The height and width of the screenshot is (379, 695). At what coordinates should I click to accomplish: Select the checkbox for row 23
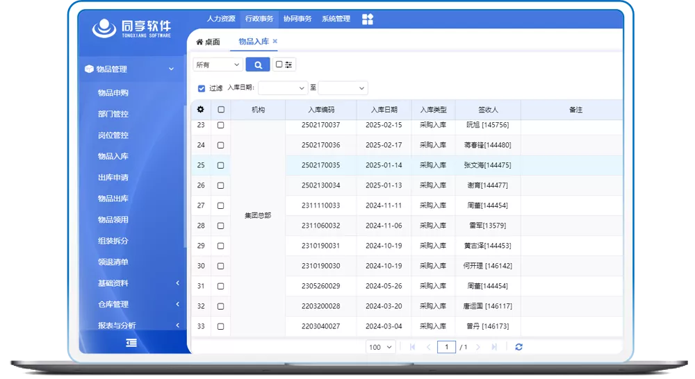(x=220, y=126)
